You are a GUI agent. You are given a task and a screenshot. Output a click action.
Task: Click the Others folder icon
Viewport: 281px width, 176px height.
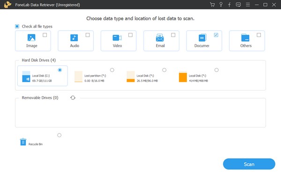[x=245, y=38]
